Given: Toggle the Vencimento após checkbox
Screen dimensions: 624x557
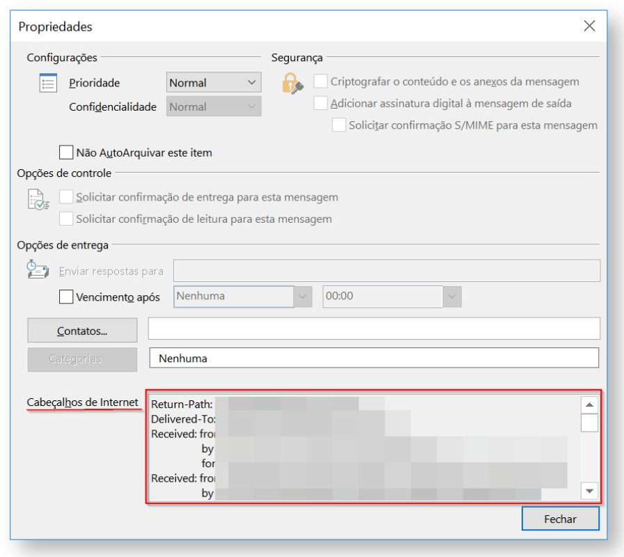Looking at the screenshot, I should click(x=66, y=297).
